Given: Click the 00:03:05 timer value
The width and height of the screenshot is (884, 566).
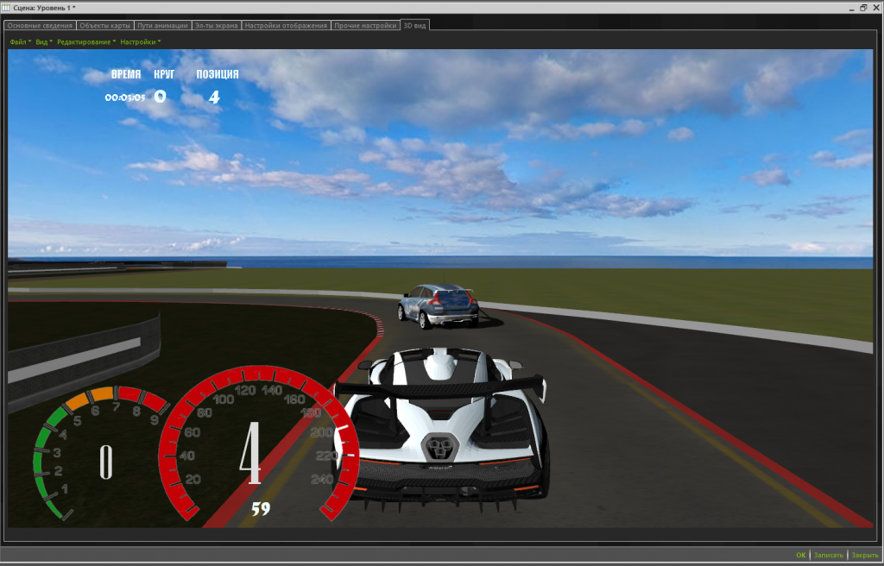Looking at the screenshot, I should pyautogui.click(x=125, y=97).
